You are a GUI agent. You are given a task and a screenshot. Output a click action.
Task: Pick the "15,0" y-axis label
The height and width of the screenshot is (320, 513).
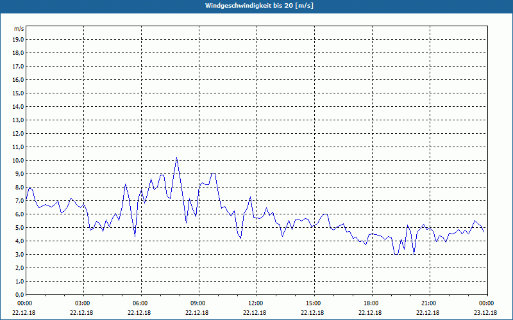click(18, 93)
